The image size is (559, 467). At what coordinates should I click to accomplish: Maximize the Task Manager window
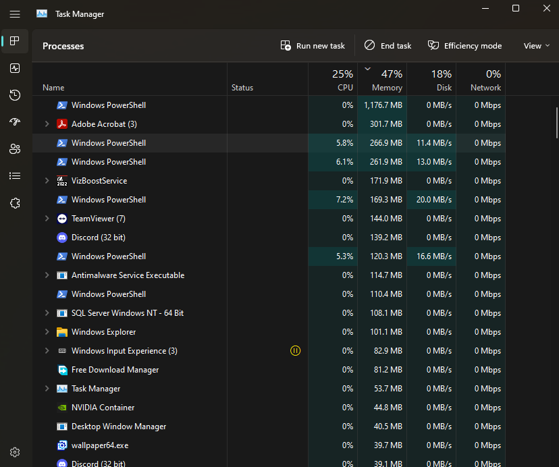516,8
